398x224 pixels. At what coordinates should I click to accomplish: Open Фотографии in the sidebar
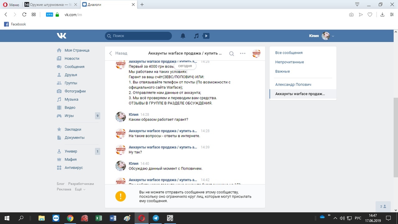click(x=75, y=91)
